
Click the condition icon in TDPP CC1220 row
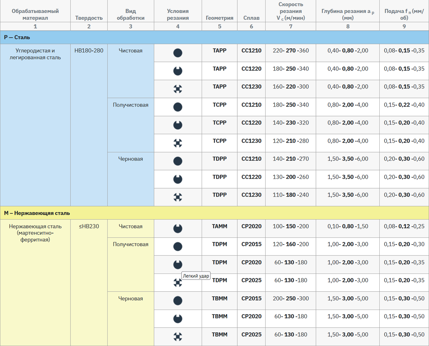tap(178, 179)
